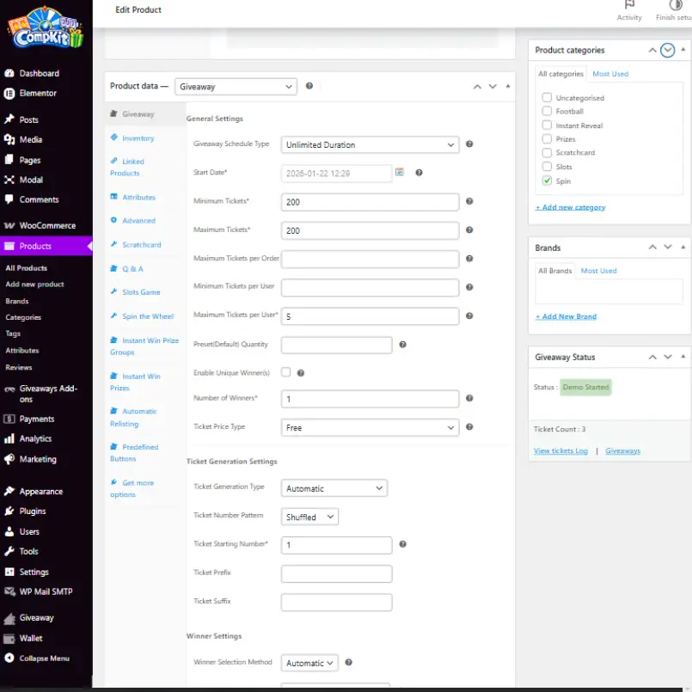The width and height of the screenshot is (692, 692).
Task: Open the Start Date calendar picker icon
Action: pos(400,173)
